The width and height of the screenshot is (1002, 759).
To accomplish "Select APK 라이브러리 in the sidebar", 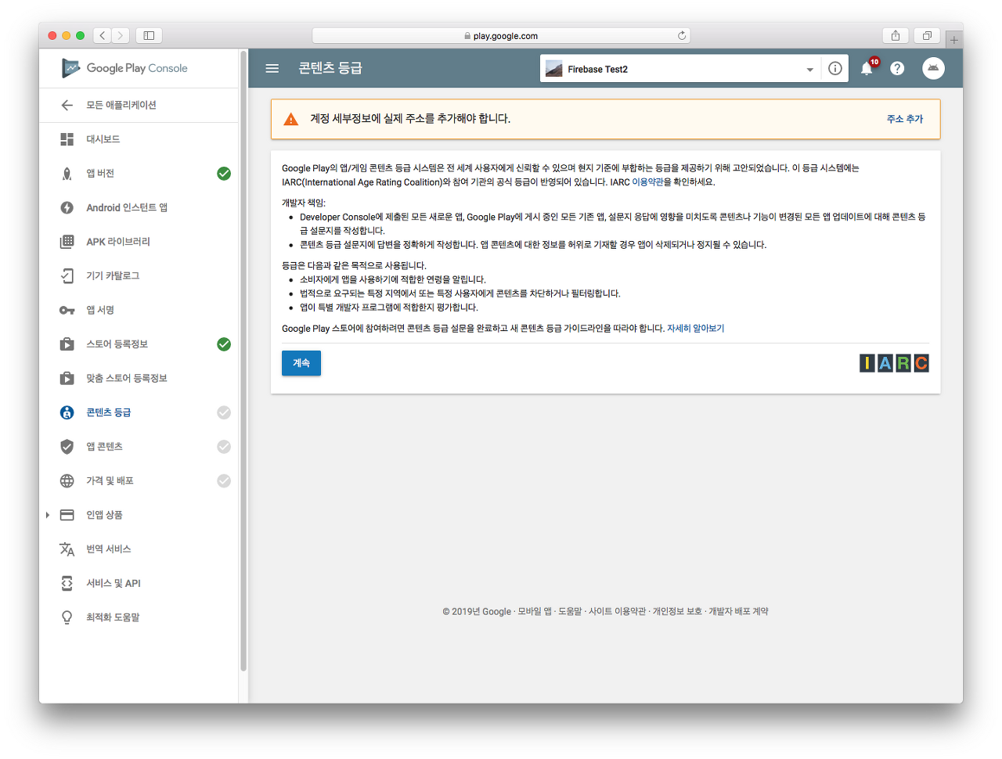I will point(118,242).
